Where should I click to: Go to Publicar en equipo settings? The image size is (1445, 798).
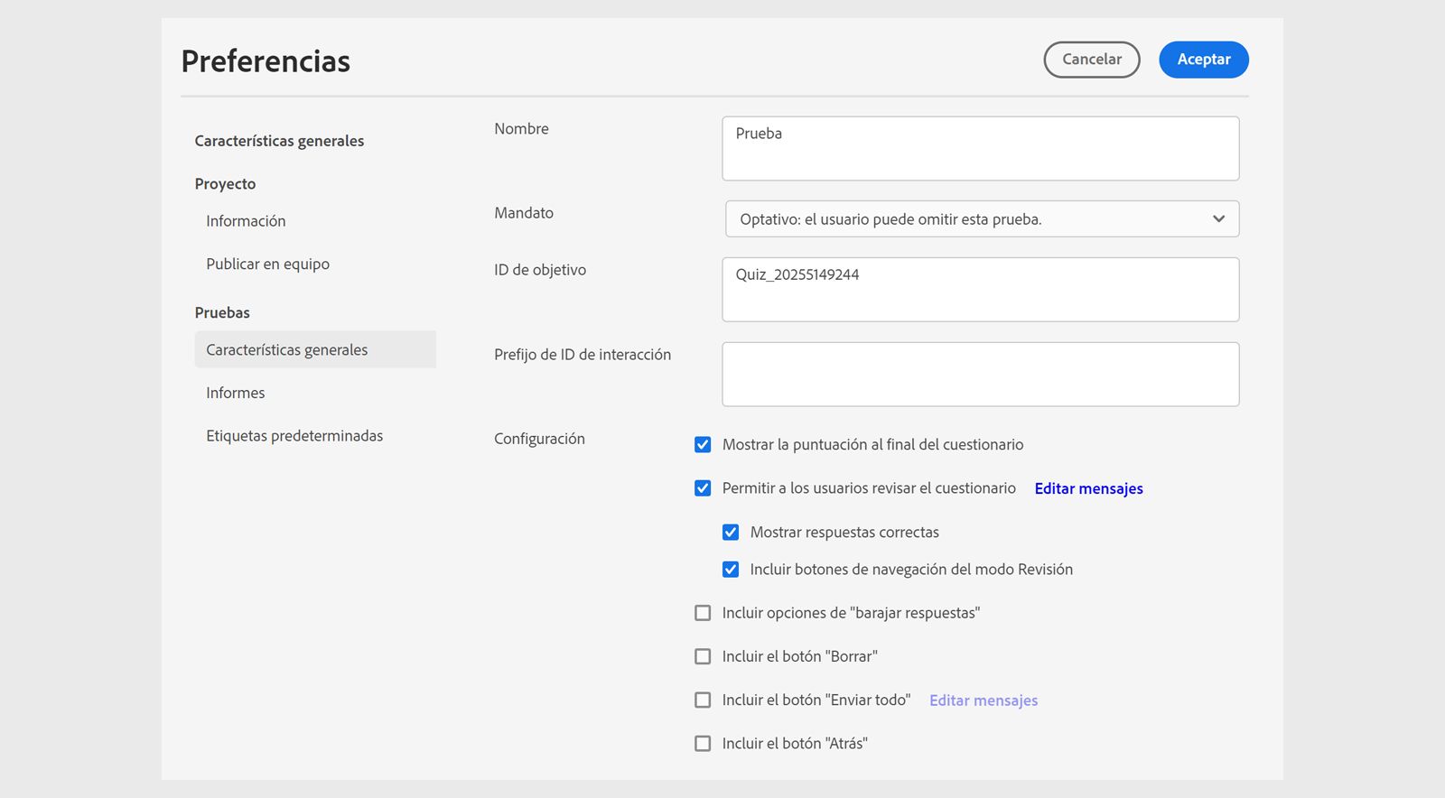pyautogui.click(x=267, y=264)
